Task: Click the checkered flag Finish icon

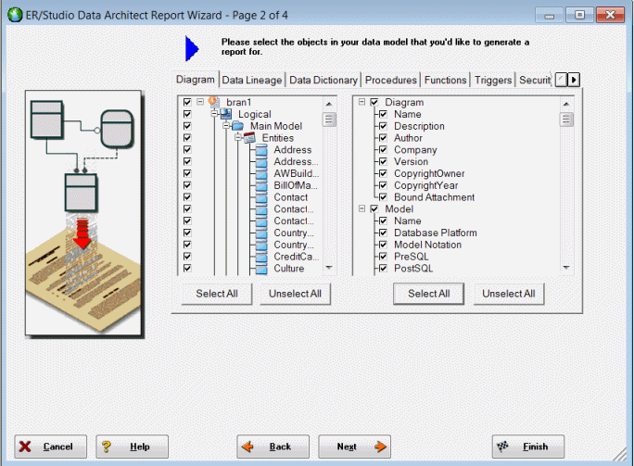Action: tap(502, 447)
